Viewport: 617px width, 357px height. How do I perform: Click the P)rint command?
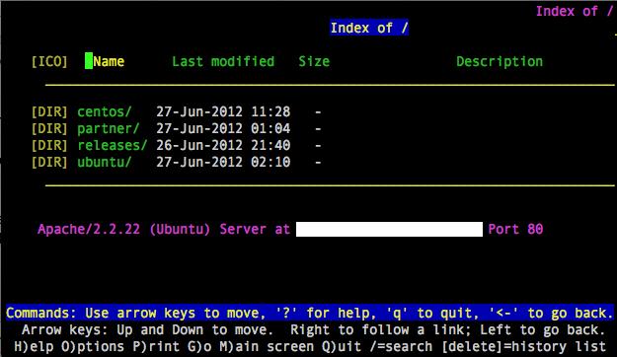point(156,347)
